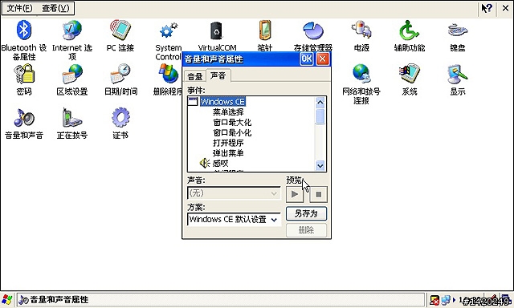The width and height of the screenshot is (514, 308).
Task: Select the 打开程序 event
Action: point(228,143)
